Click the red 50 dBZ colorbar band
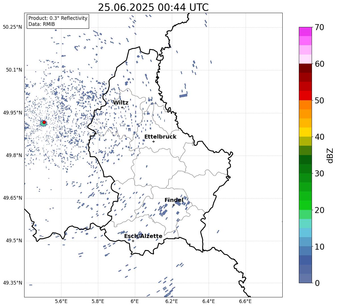 (305, 96)
